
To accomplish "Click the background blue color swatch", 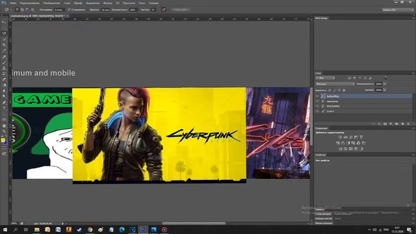I will [6, 143].
